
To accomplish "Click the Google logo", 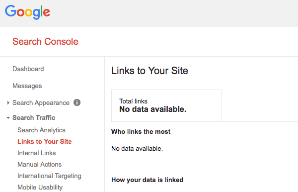I will coord(27,12).
